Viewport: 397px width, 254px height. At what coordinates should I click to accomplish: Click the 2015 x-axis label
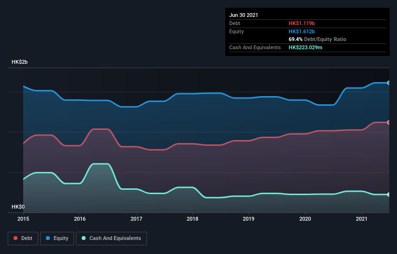pyautogui.click(x=23, y=219)
